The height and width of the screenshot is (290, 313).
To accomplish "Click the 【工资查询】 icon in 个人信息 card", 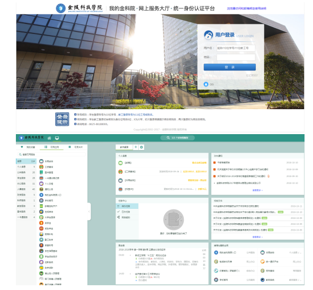I will 120,171.
